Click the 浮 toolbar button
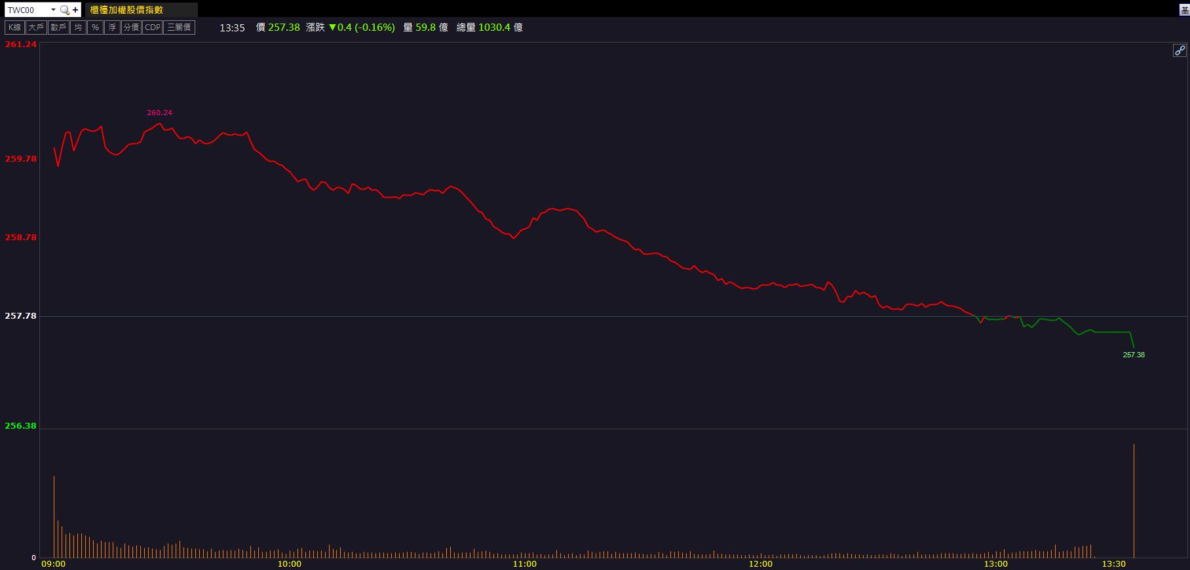The height and width of the screenshot is (570, 1190). click(x=112, y=27)
